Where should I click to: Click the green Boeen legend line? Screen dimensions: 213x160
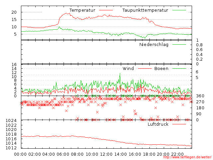point(179,69)
